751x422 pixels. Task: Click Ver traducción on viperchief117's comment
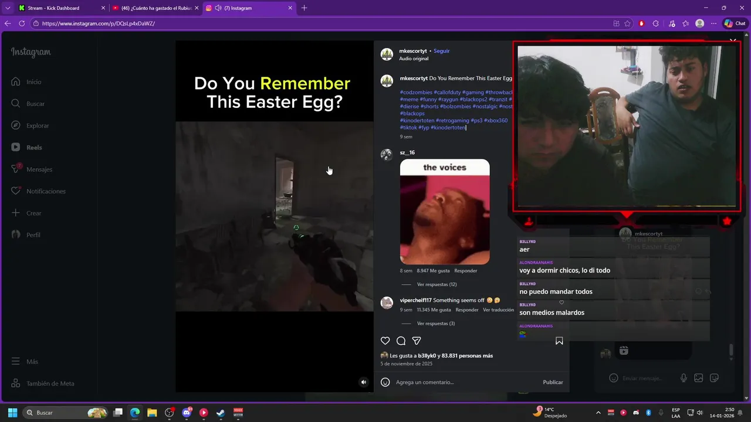click(x=498, y=310)
